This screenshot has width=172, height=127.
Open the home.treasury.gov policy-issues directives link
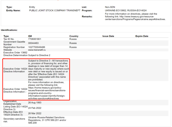pos(47,93)
